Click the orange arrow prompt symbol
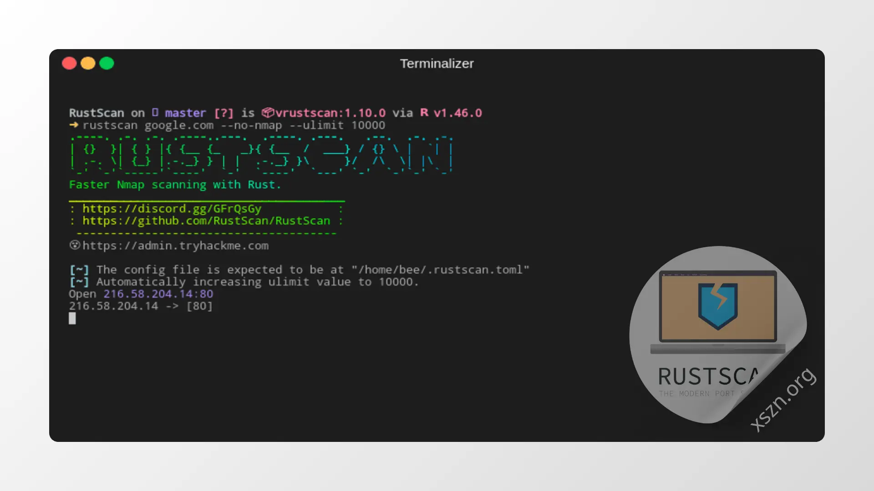This screenshot has height=491, width=874. point(74,125)
